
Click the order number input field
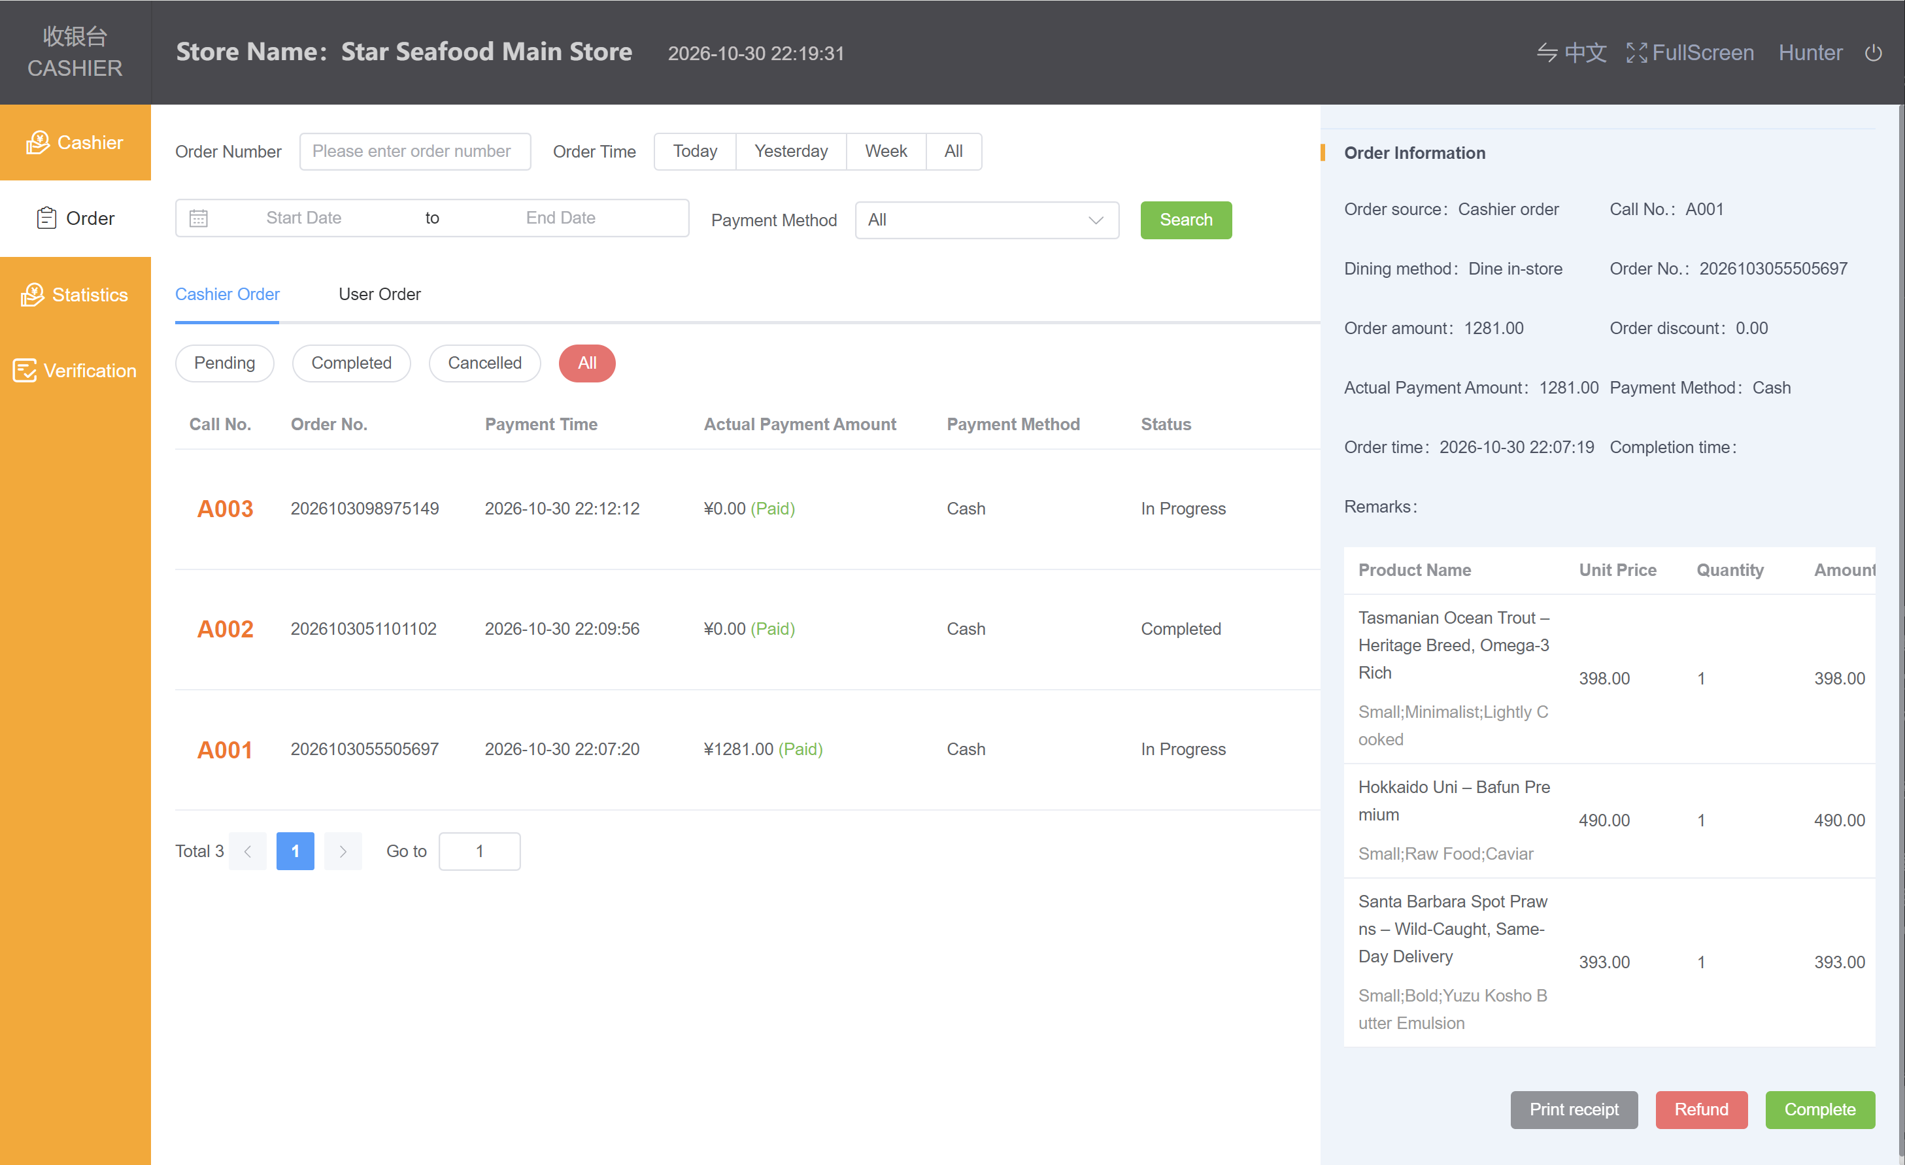[x=415, y=152]
